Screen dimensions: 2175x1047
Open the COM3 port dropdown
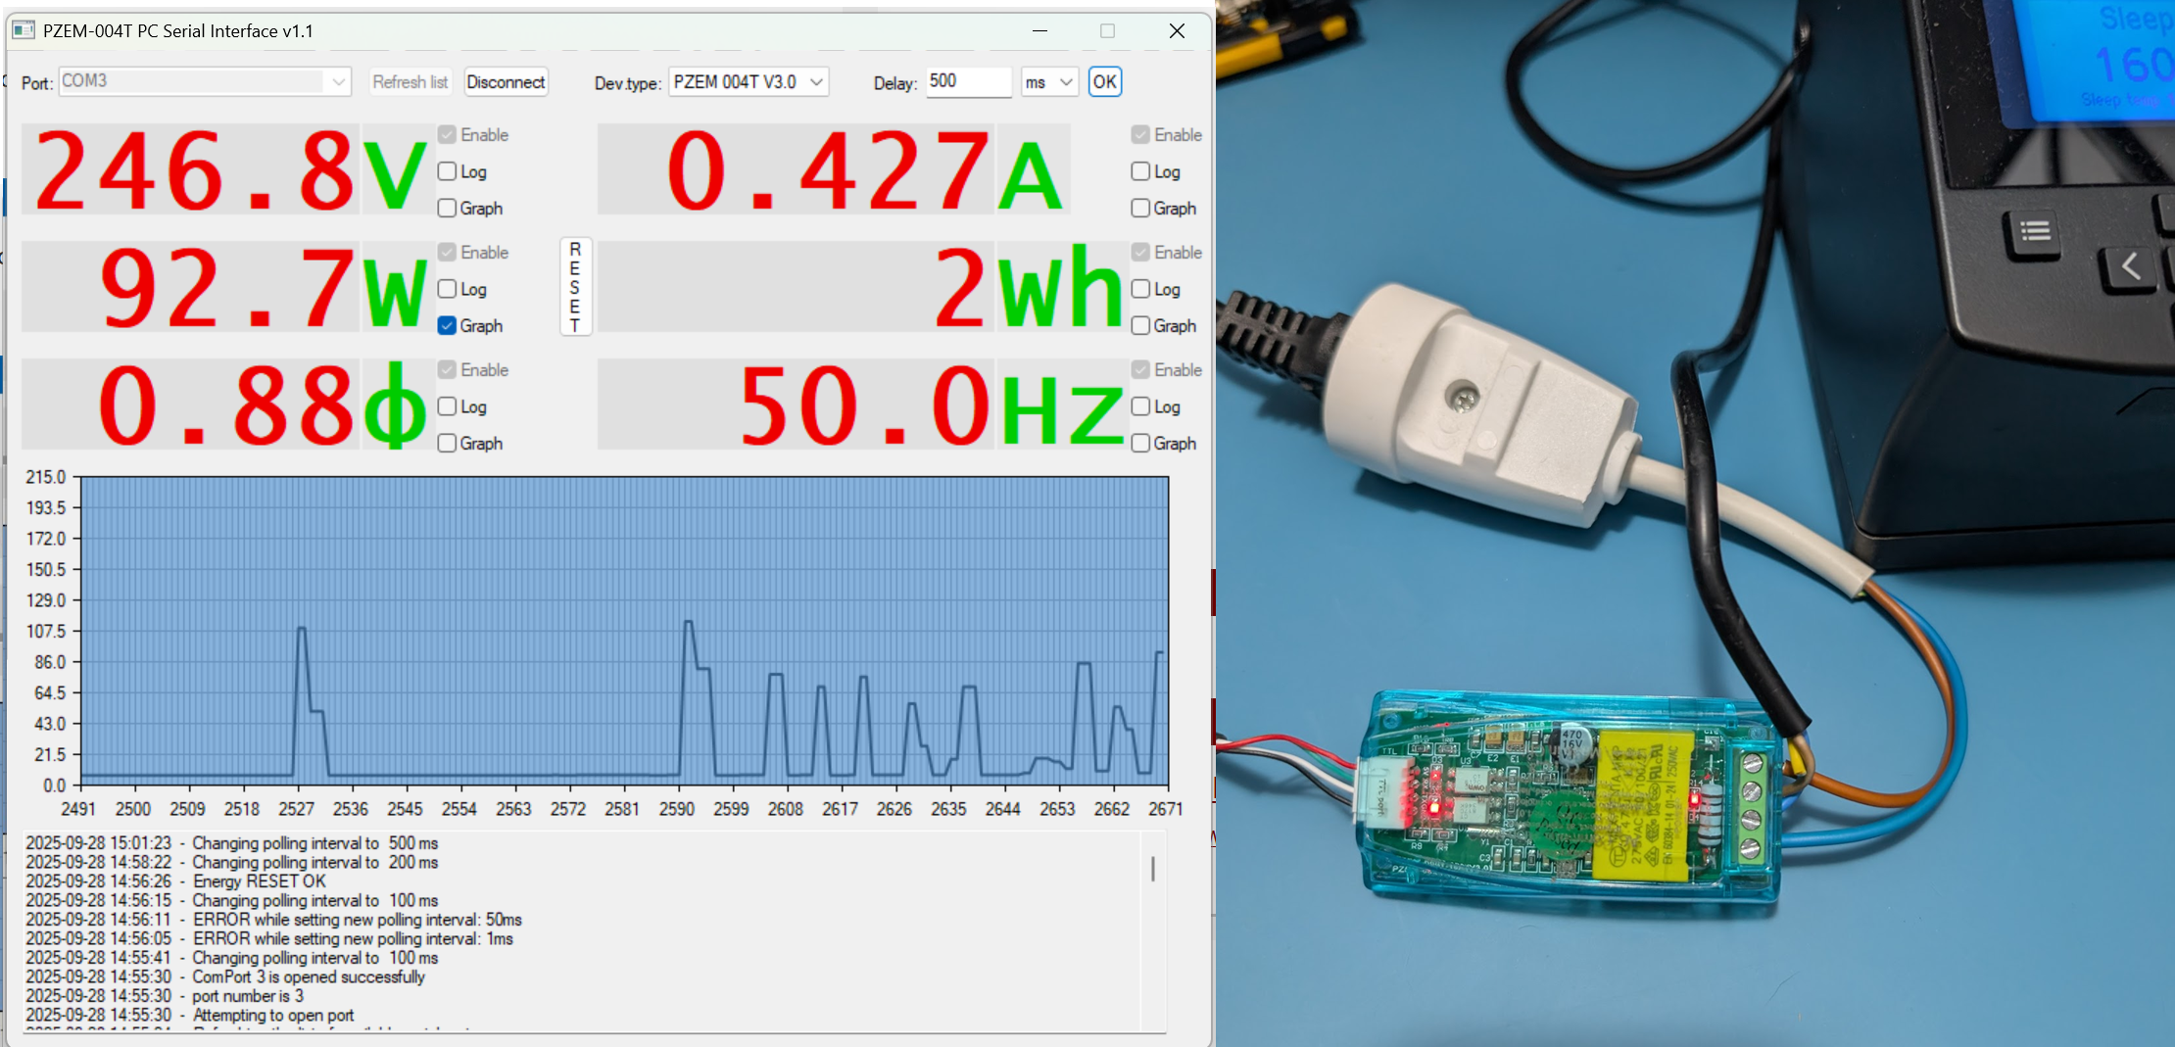pos(338,82)
